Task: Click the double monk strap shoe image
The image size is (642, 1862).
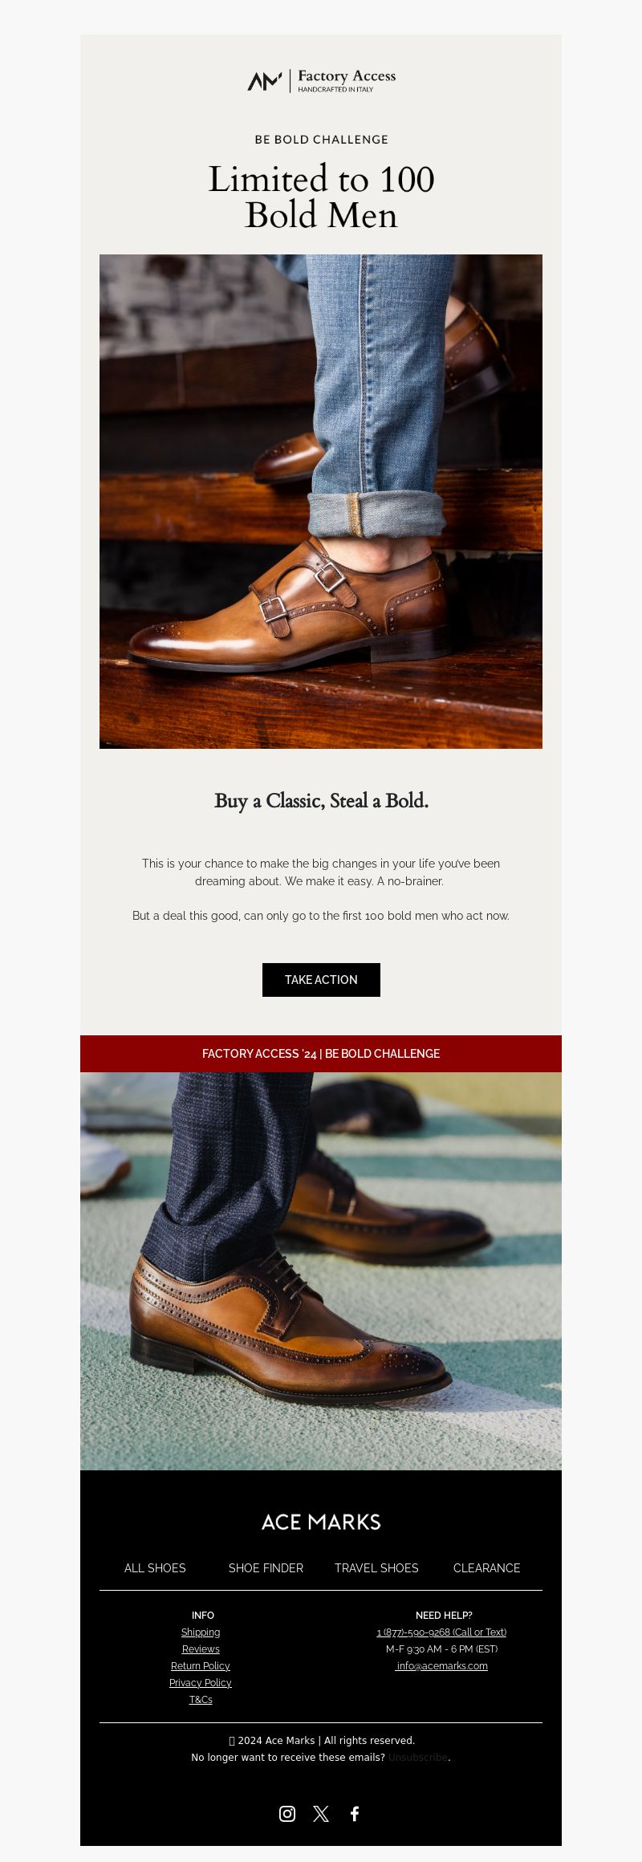Action: (321, 502)
